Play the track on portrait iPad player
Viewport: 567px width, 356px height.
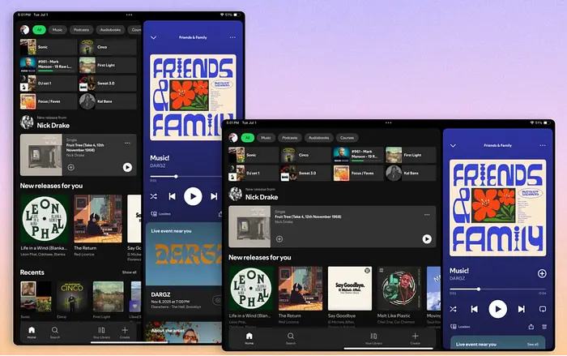coord(193,196)
